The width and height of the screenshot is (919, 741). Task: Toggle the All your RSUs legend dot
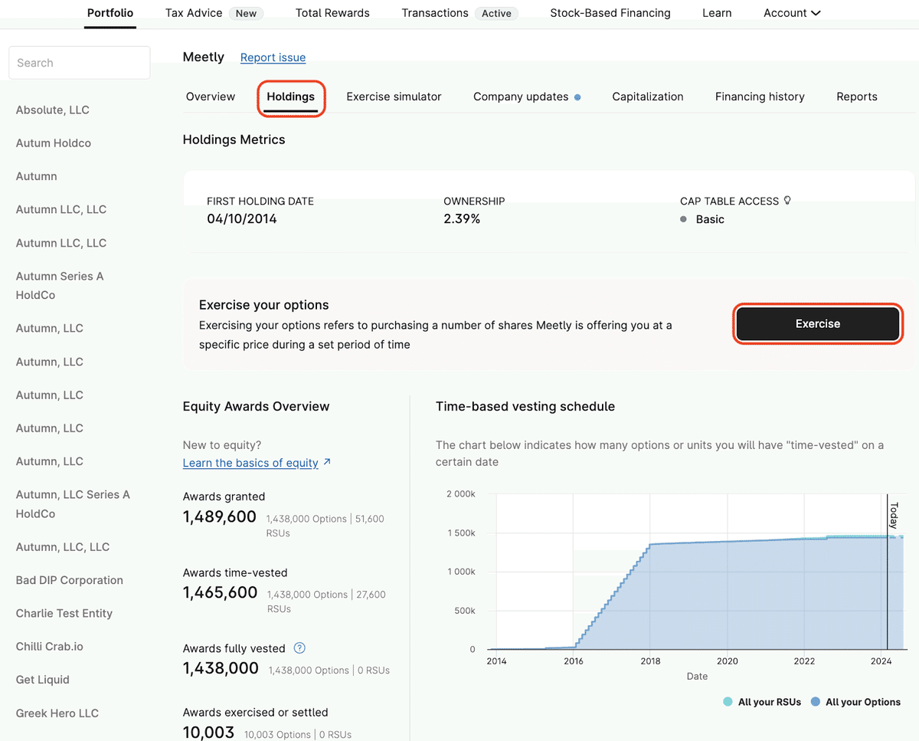tap(728, 702)
